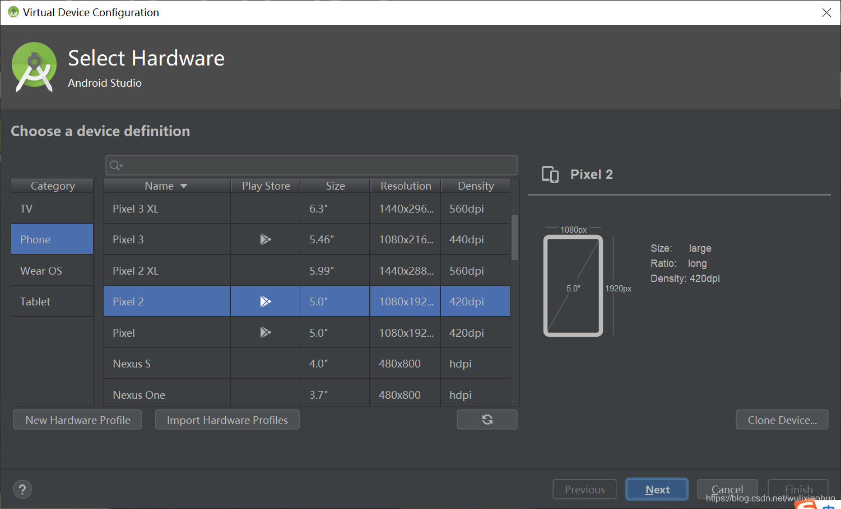The height and width of the screenshot is (509, 841).
Task: Toggle the Name column sort arrow
Action: click(184, 186)
